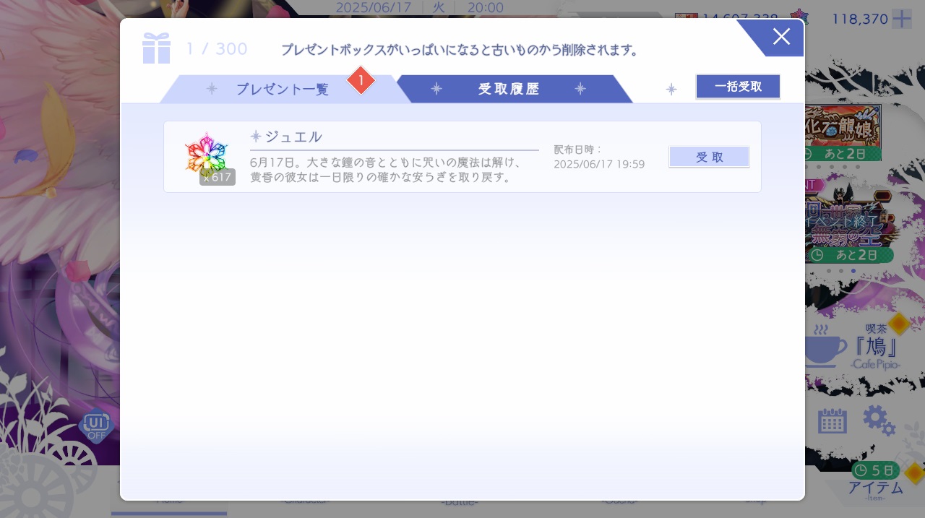Click the plus icon beside 118,370
925x518 pixels.
tap(901, 19)
